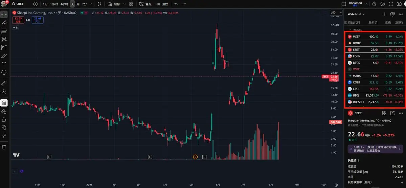
Task: Open chart settings hexagon icon
Action: [x=383, y=4]
